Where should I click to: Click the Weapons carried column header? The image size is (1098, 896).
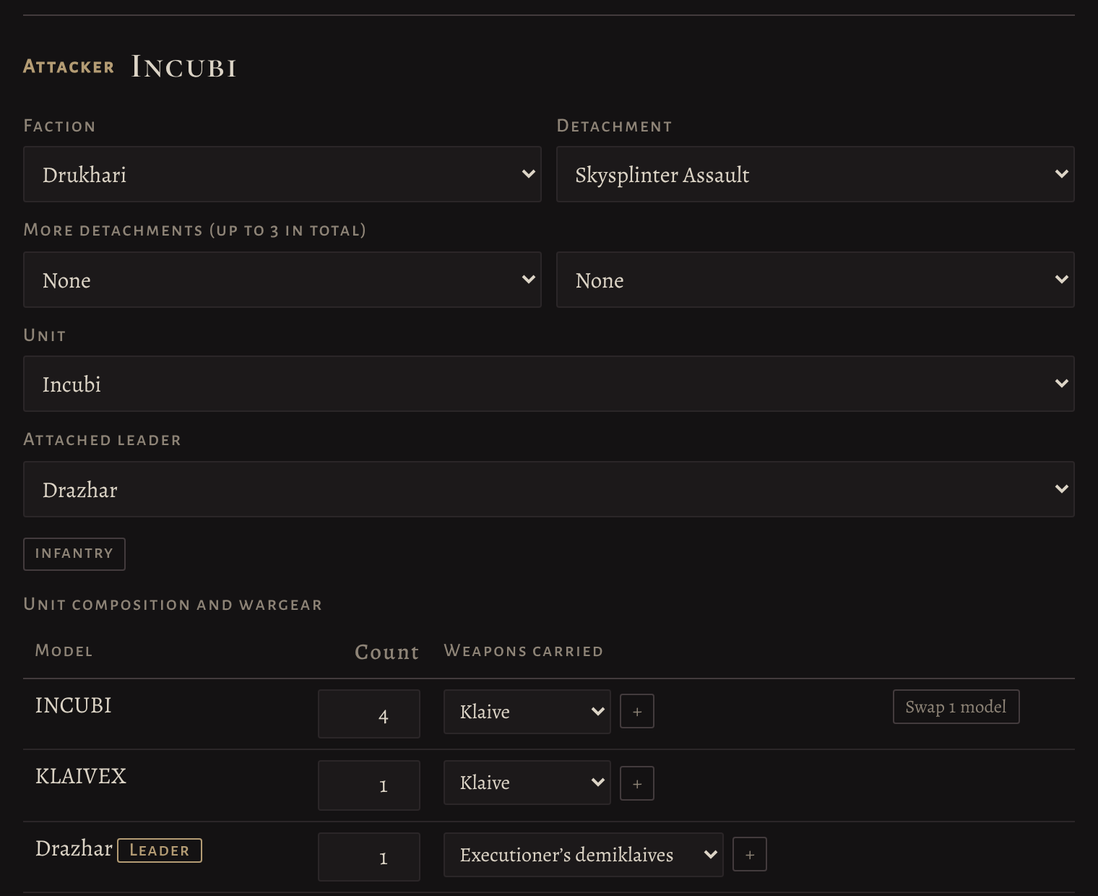point(524,650)
